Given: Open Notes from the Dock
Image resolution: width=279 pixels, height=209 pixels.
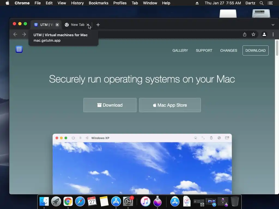Looking at the screenshot, I should tap(104, 202).
